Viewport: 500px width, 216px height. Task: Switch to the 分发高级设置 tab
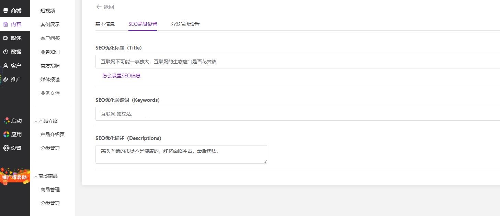[x=185, y=24]
